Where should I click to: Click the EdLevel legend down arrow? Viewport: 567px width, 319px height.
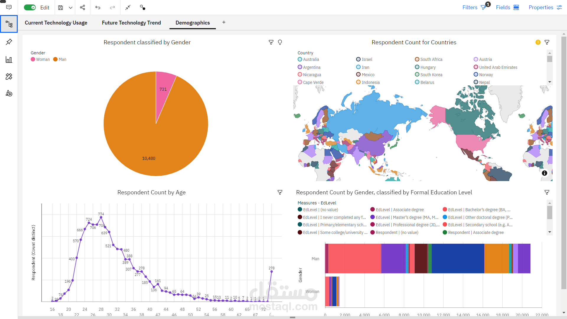pos(550,232)
